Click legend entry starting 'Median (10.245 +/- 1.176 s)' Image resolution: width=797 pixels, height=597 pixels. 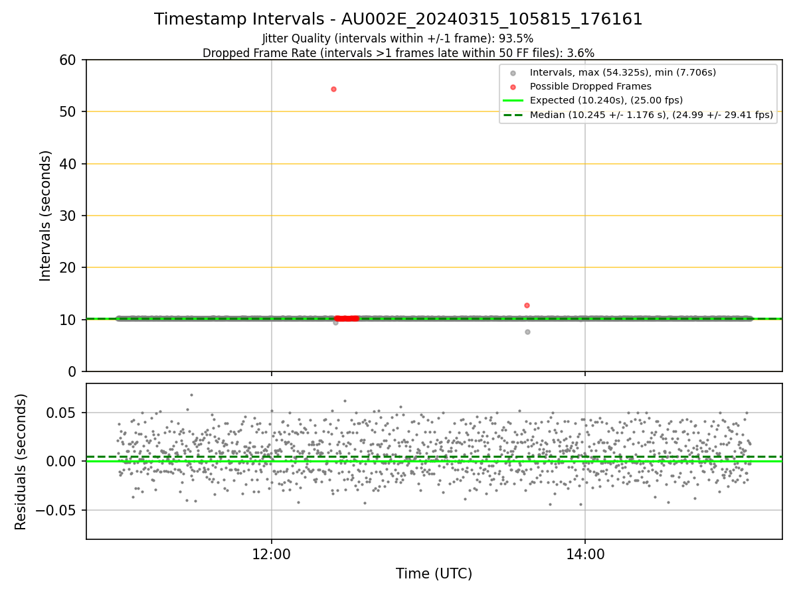651,115
